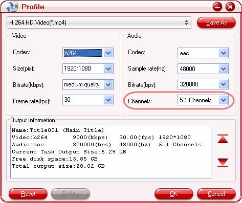Click the 'Audio:aac' output info line
242x203 pixels.
click(106, 145)
